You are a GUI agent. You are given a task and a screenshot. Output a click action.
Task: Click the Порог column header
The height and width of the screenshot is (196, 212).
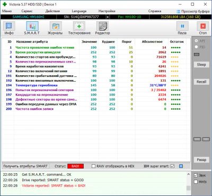(127, 42)
